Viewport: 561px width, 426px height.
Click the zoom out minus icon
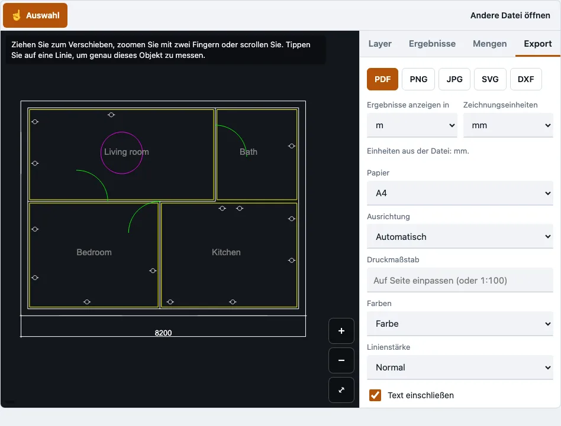pyautogui.click(x=341, y=360)
